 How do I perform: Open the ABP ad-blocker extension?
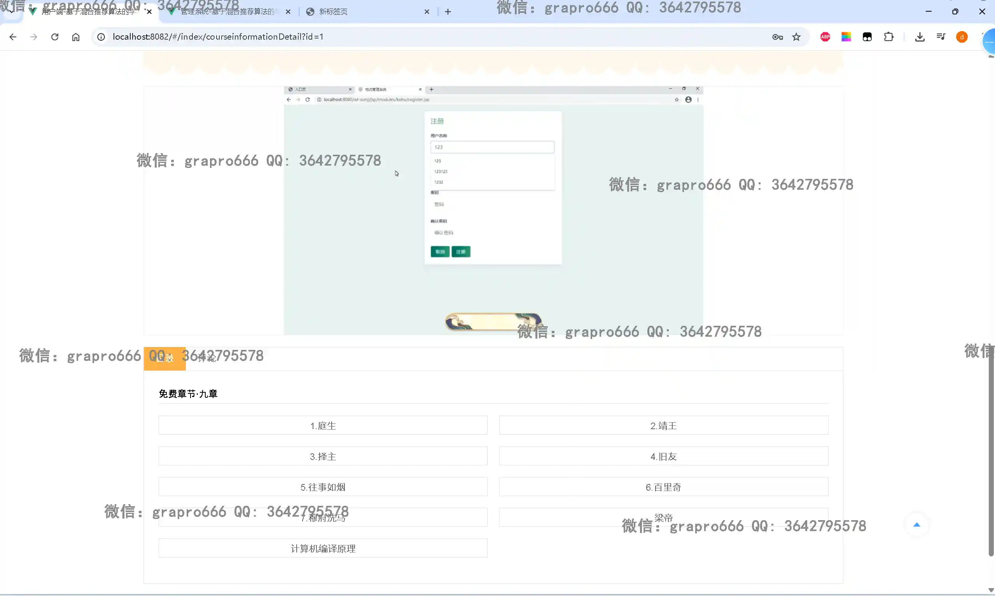click(x=825, y=37)
